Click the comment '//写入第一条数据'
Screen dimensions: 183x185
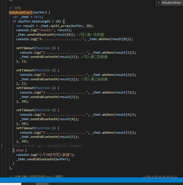[91, 35]
